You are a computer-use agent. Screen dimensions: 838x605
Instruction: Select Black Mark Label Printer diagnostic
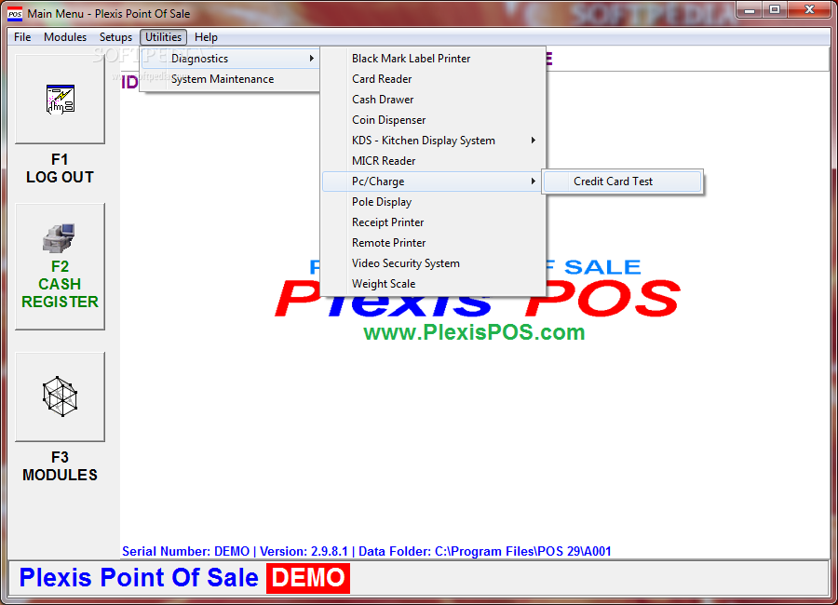click(433, 59)
